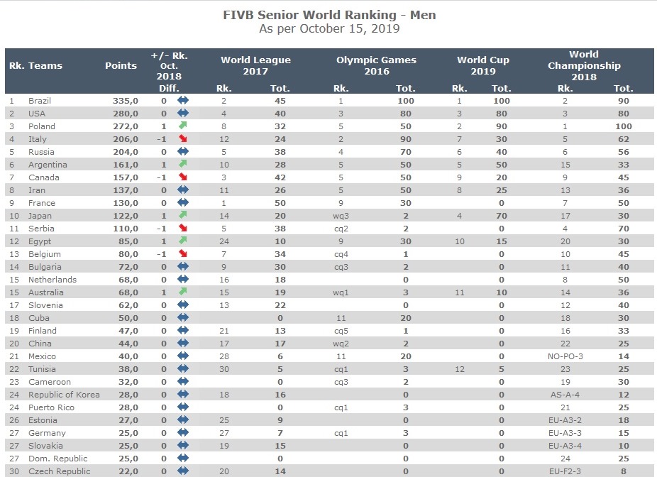This screenshot has height=477, width=657.
Task: Click Japan's Olympic qualifier code wq3
Action: click(341, 216)
